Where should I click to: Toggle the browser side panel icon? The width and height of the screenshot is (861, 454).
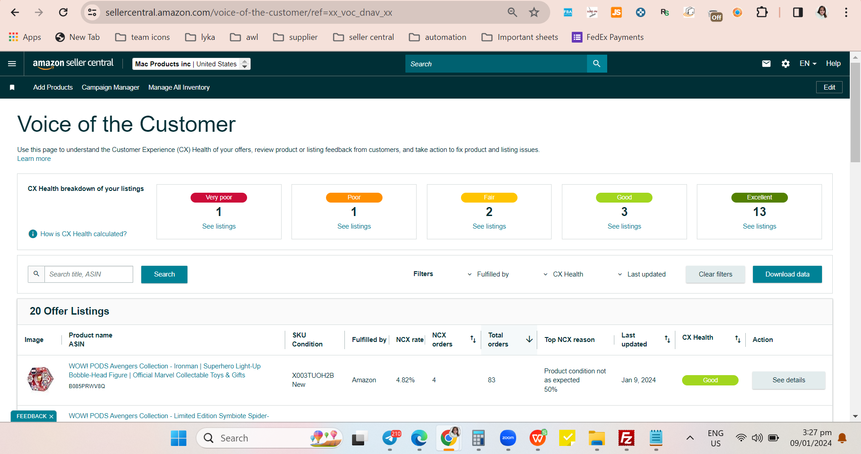798,13
